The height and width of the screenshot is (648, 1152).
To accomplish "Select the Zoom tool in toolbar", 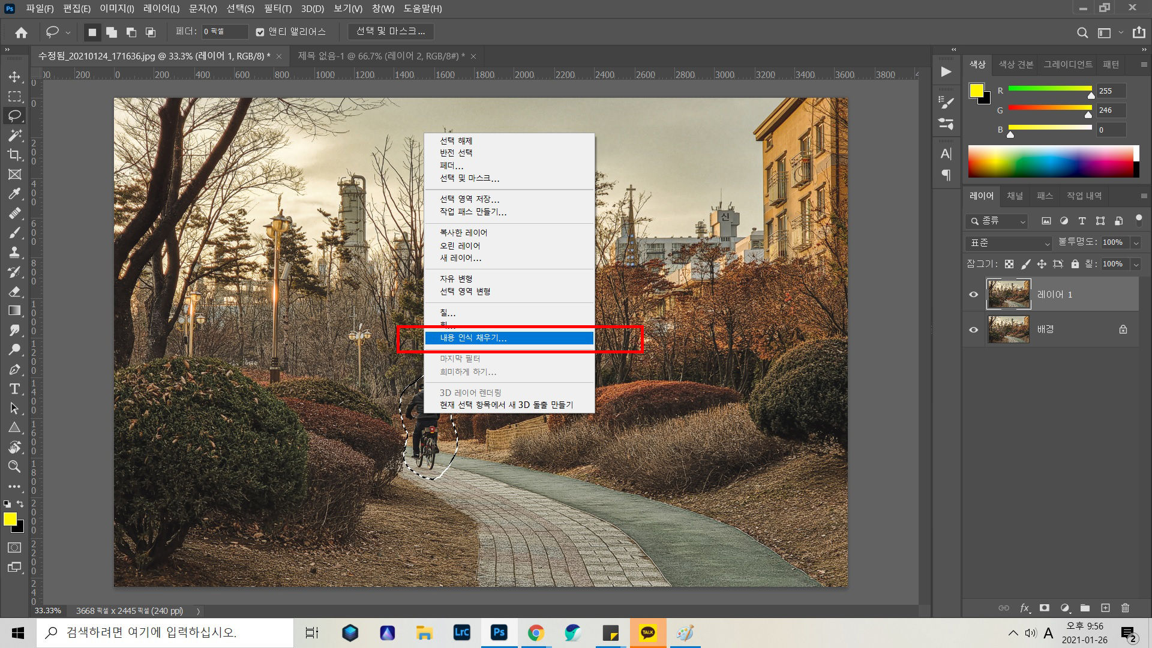I will [14, 466].
